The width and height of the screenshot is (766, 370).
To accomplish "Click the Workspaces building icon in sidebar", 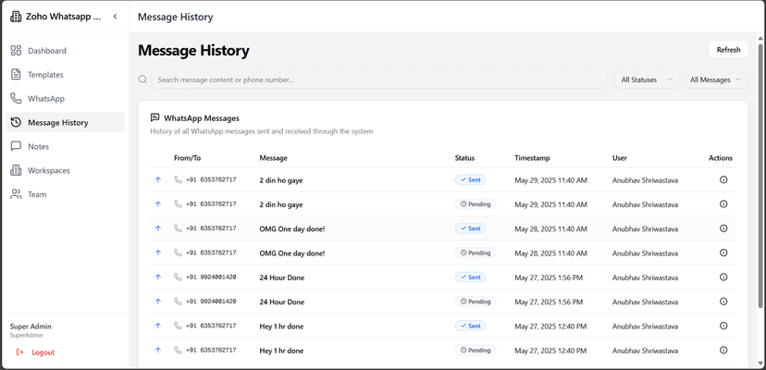I will tap(16, 170).
